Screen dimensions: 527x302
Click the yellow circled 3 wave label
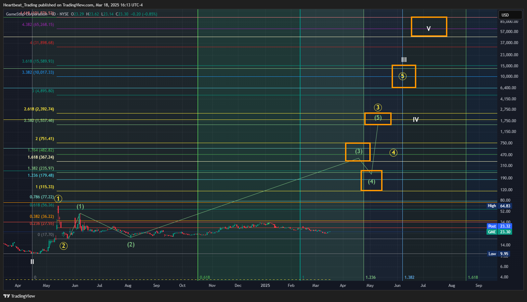[378, 108]
